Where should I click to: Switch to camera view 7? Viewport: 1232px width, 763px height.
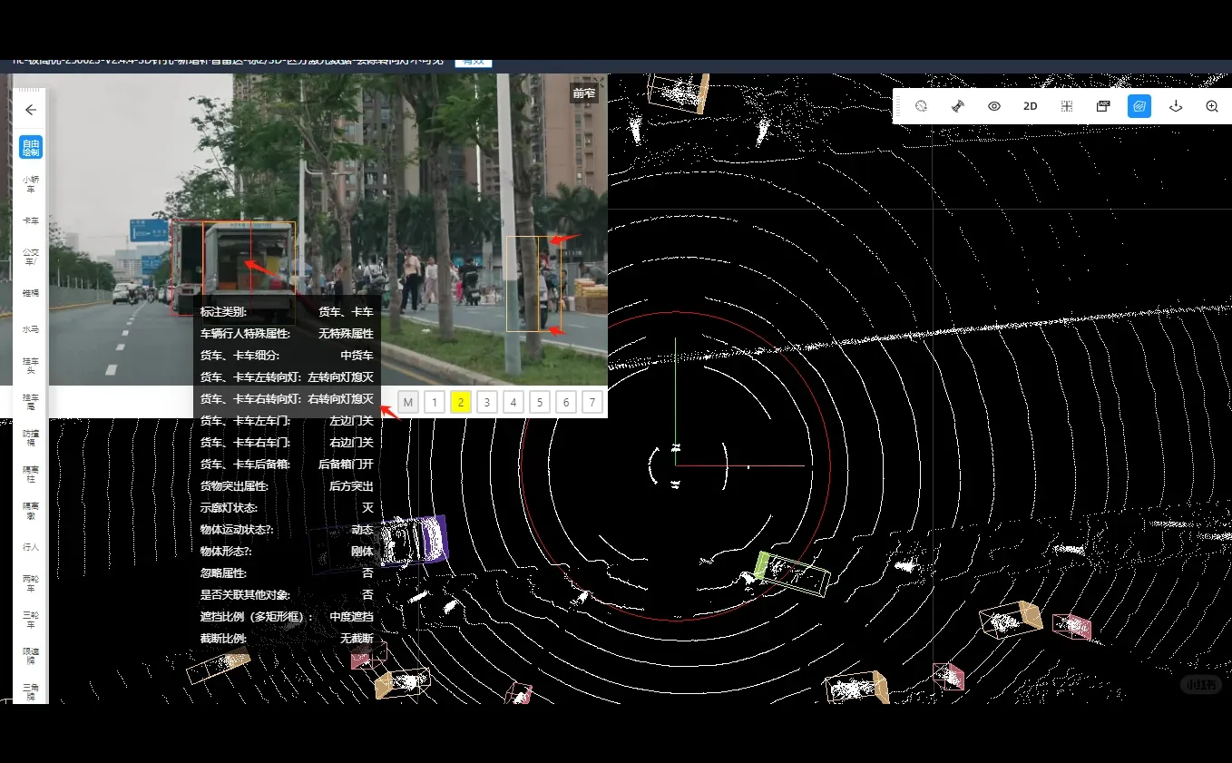592,402
